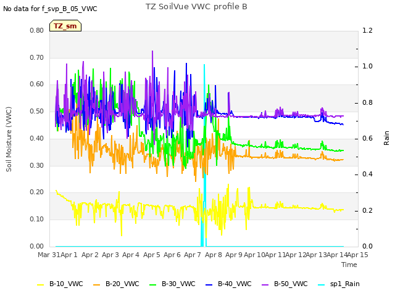Click the Mar 31 date tick label
The width and height of the screenshot is (395, 296).
(49, 255)
